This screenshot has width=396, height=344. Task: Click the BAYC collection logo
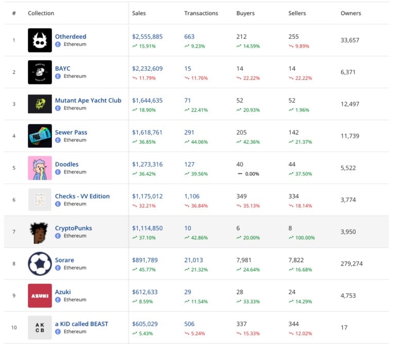tap(40, 72)
